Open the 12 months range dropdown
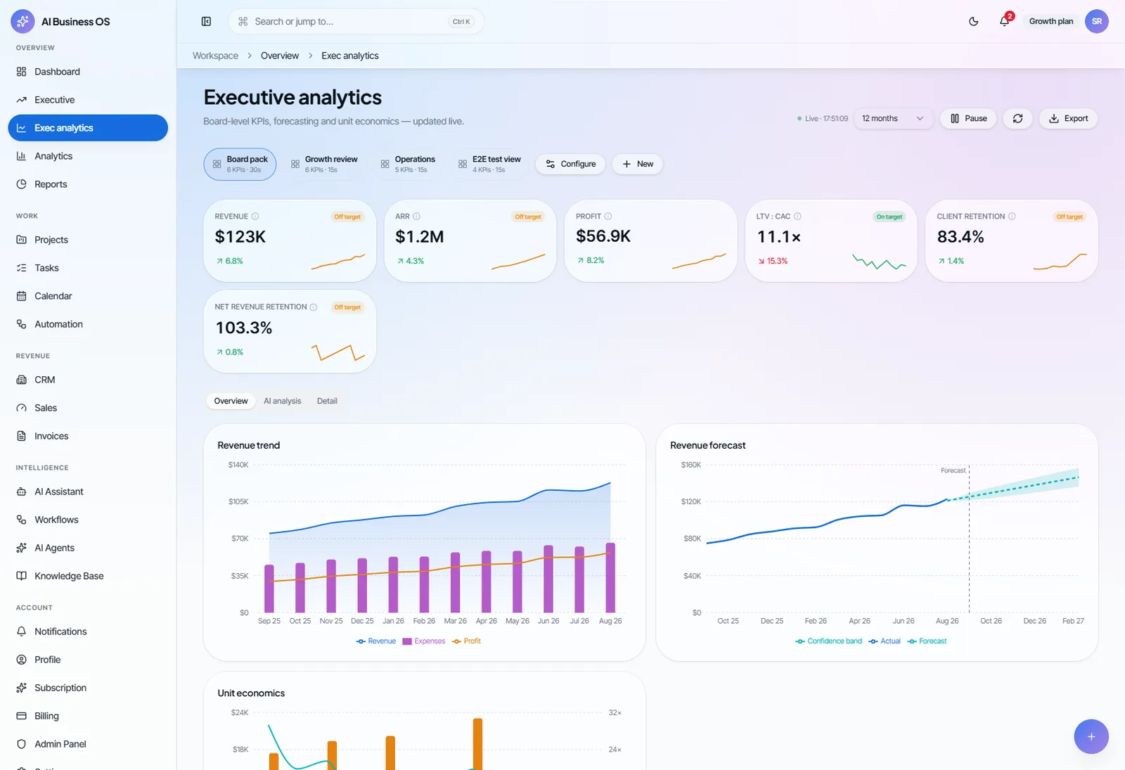This screenshot has width=1125, height=770. tap(893, 118)
